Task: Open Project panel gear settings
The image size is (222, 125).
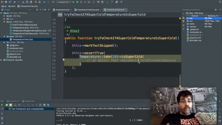Action: click(45, 10)
